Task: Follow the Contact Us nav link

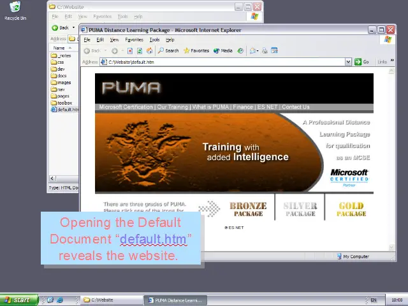Action: 296,107
